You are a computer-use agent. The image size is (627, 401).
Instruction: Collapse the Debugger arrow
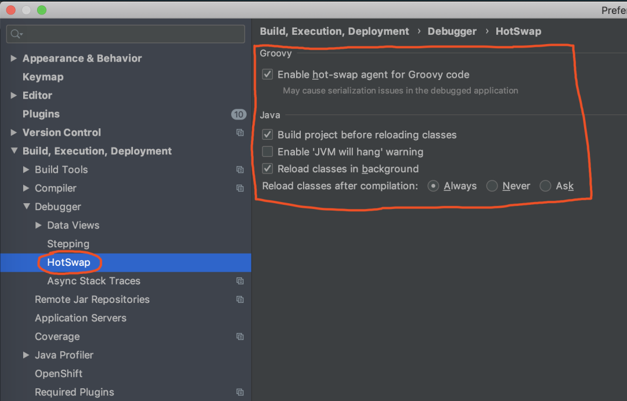pos(26,206)
